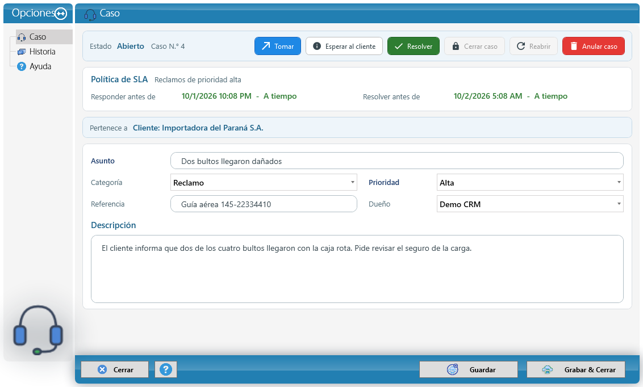Collapse the Opciones panel arrows icon
The height and width of the screenshot is (387, 643).
[x=61, y=14]
